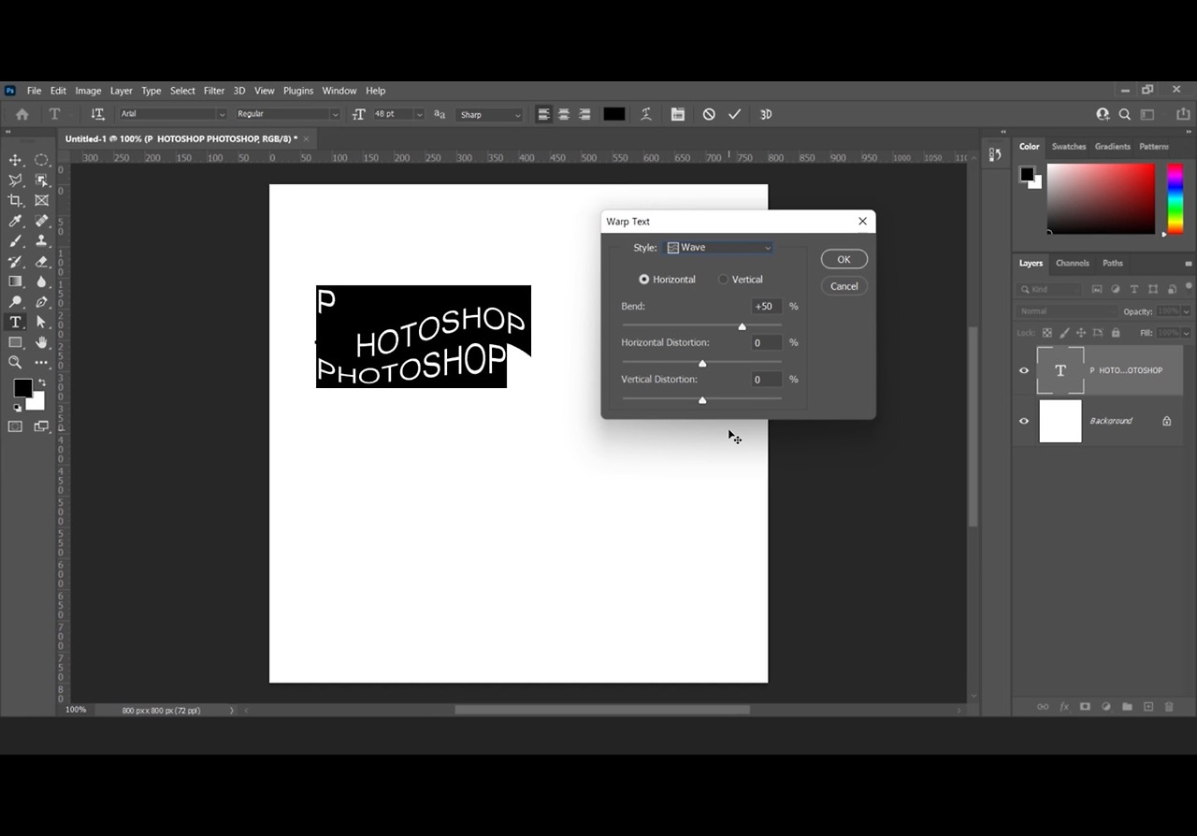Expand the layer Opacity dropdown arrow
The height and width of the screenshot is (836, 1197).
point(1187,311)
